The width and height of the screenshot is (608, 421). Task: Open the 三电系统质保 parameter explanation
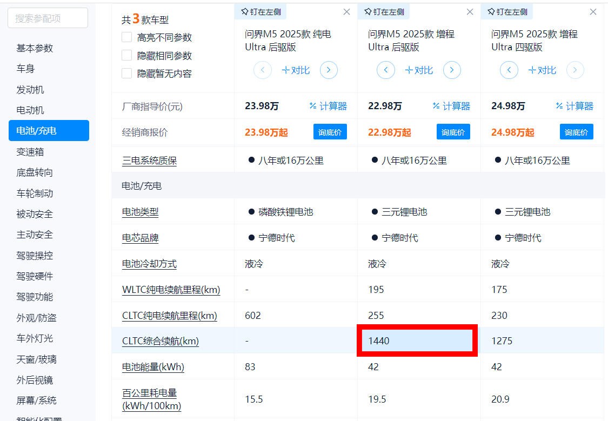[x=149, y=161]
